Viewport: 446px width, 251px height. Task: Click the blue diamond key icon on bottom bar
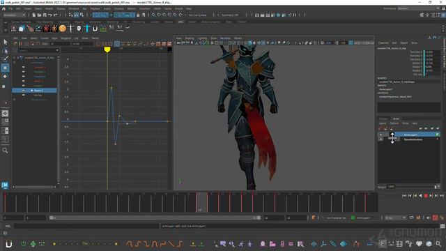tap(344, 244)
